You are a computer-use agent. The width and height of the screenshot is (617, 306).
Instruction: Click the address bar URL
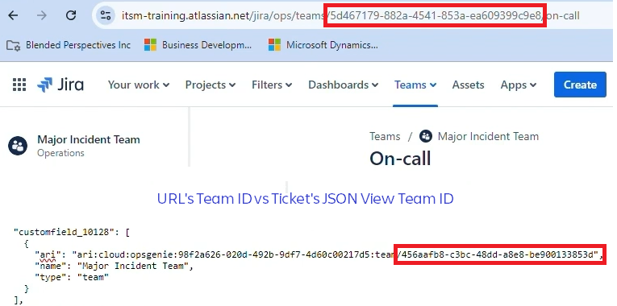[350, 15]
